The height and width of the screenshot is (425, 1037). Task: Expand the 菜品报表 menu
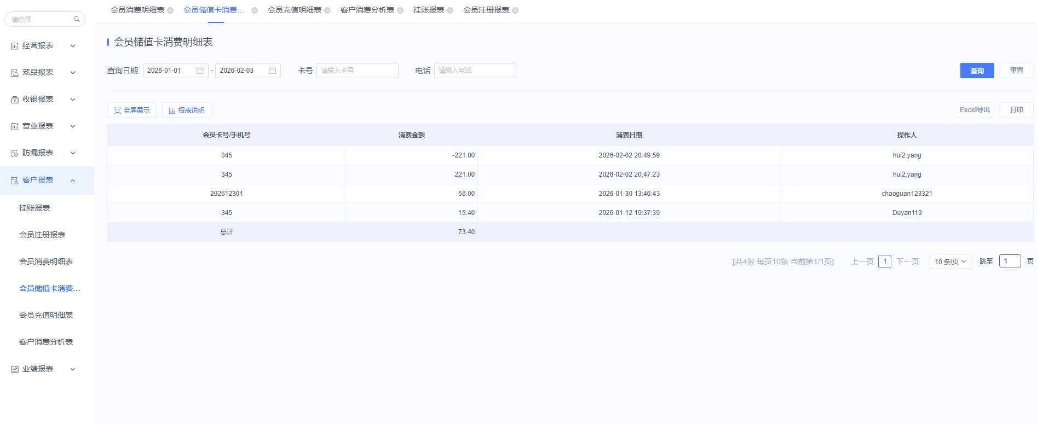pyautogui.click(x=73, y=73)
